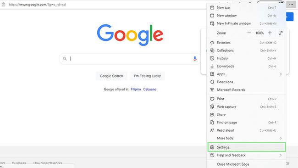Click the Help and feedback question icon

[212, 155]
